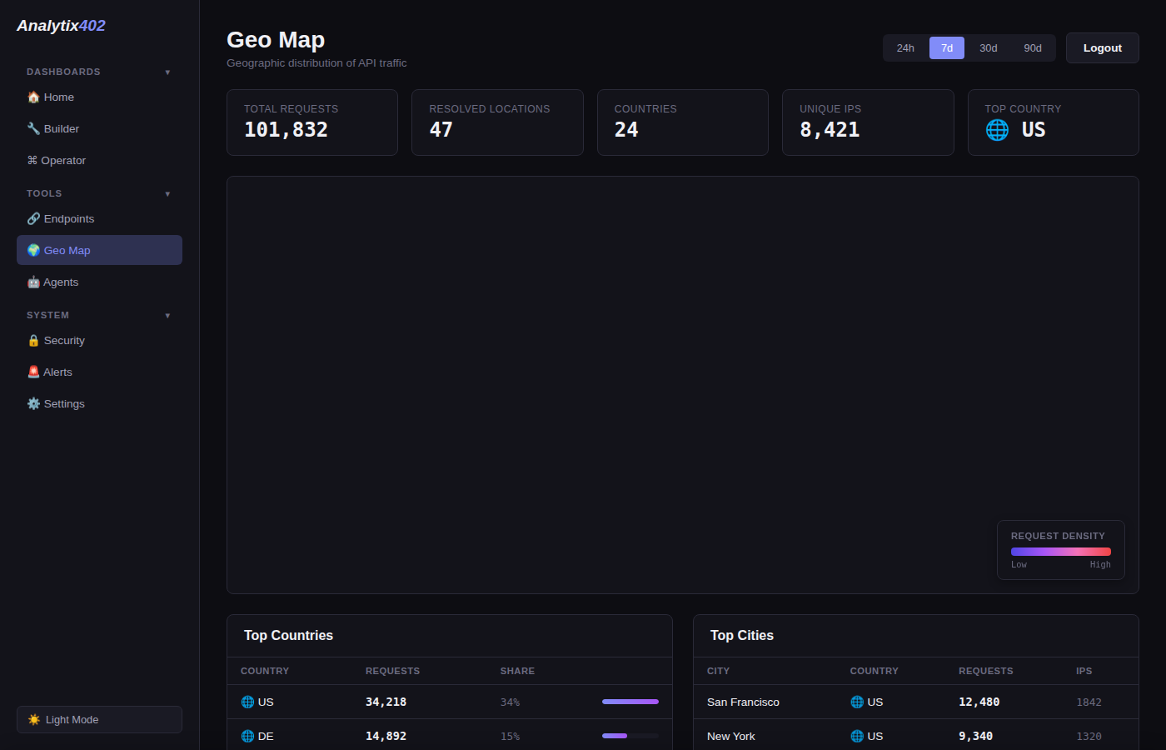Image resolution: width=1166 pixels, height=750 pixels.
Task: Click the Analytix402 logo link
Action: [61, 26]
